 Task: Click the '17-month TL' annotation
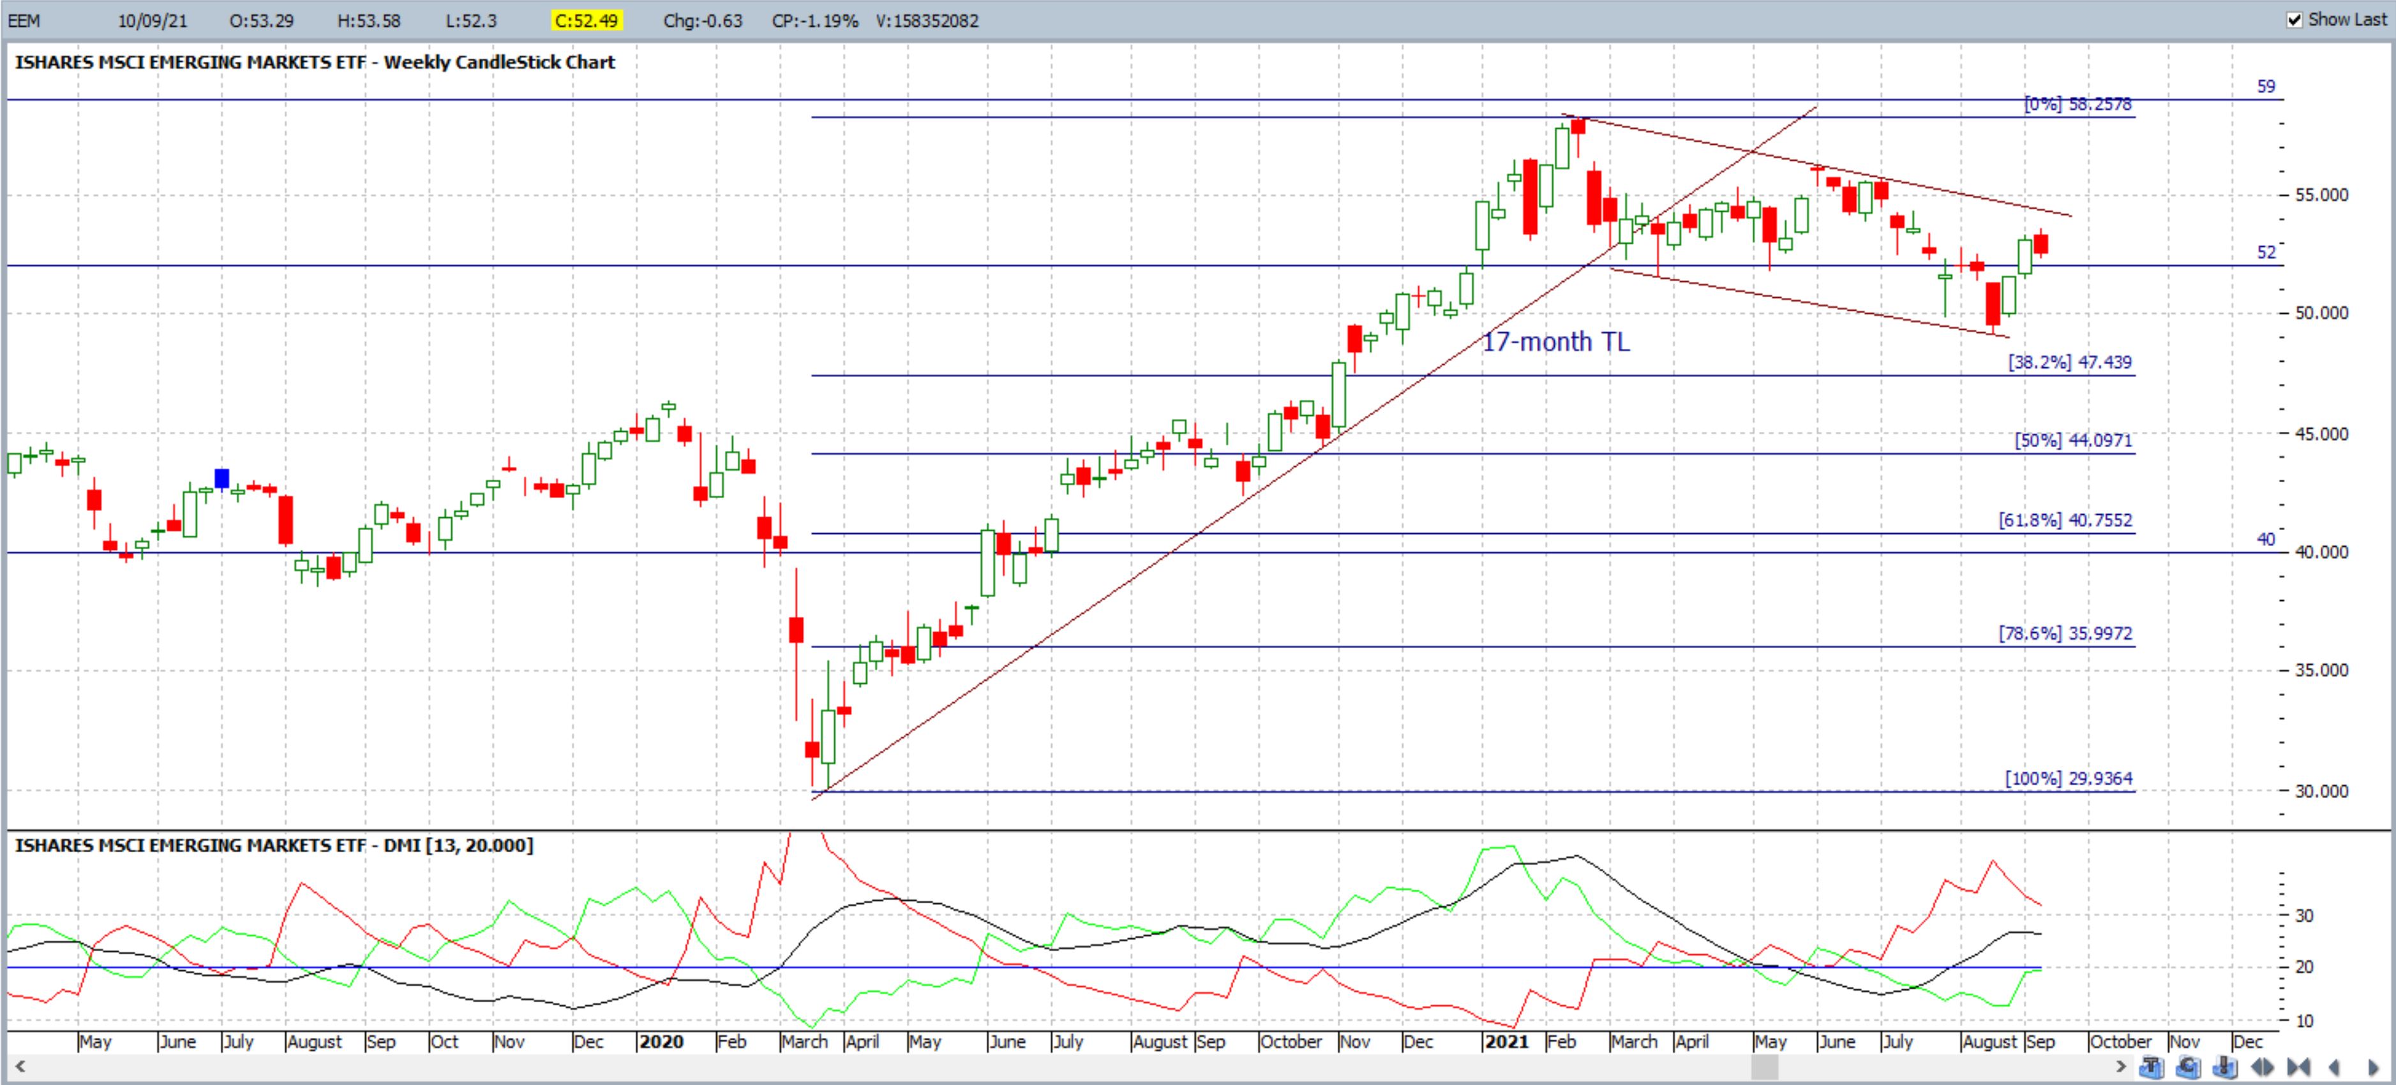[x=1555, y=342]
